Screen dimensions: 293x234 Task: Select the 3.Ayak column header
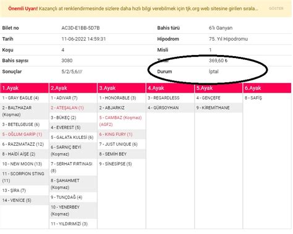tap(122, 88)
